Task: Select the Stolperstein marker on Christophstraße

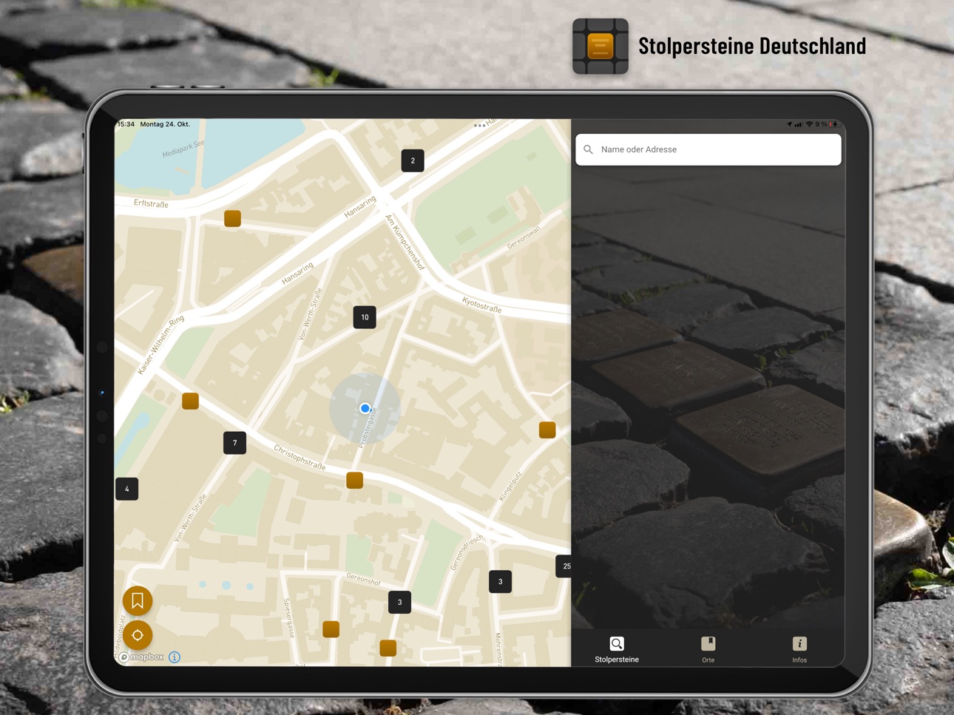Action: (355, 481)
